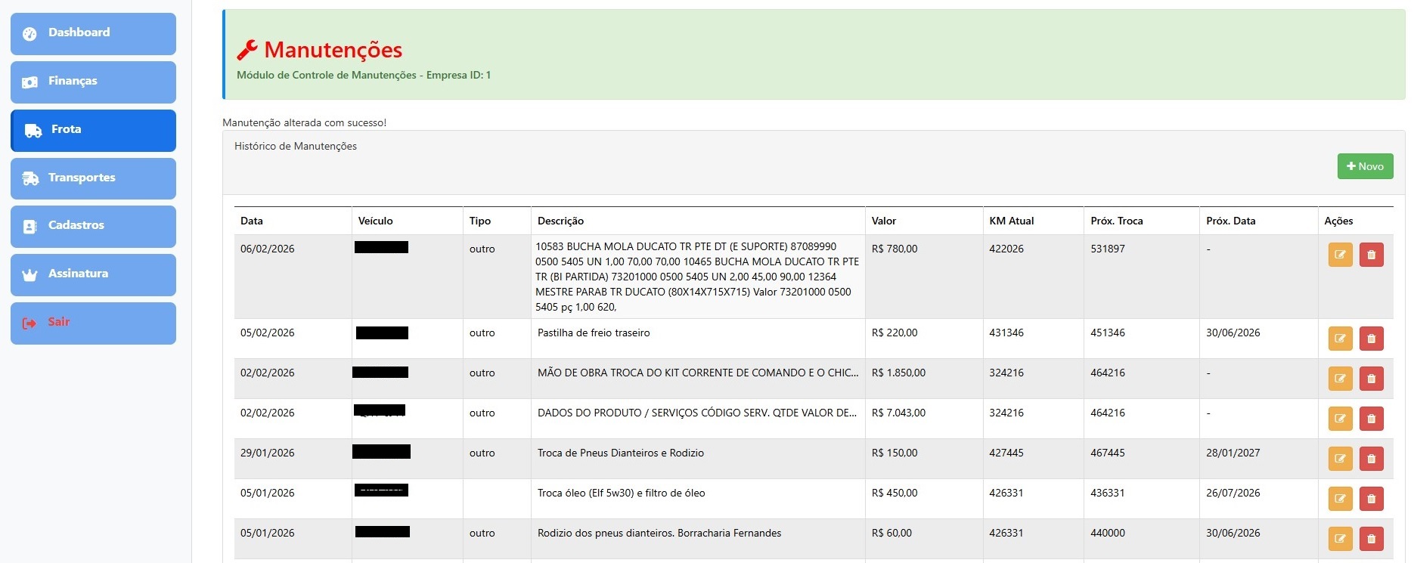Screen dimensions: 1414x563
Task: Delete the Pastilha de freio traseiro entry
Action: click(1371, 339)
